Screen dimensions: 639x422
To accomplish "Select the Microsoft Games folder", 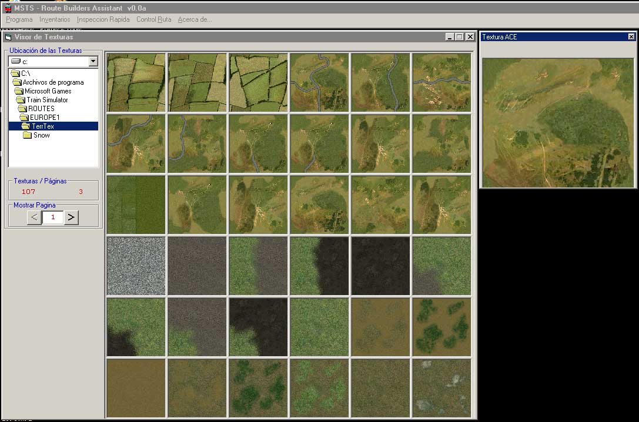I will (48, 91).
